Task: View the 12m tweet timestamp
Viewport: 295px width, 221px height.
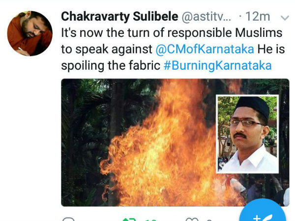Action: [x=258, y=17]
